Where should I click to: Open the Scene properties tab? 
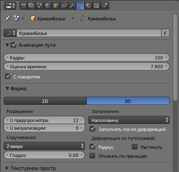pos(39,6)
